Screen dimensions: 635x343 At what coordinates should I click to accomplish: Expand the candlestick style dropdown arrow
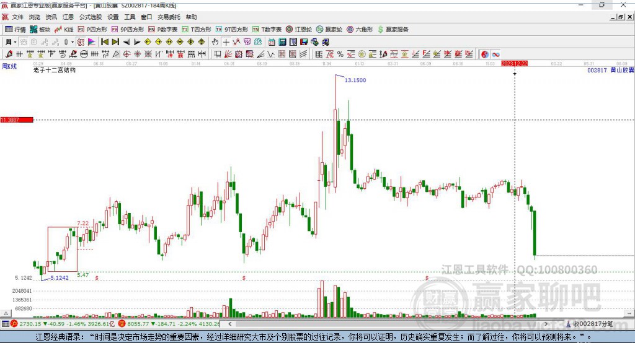click(73, 42)
